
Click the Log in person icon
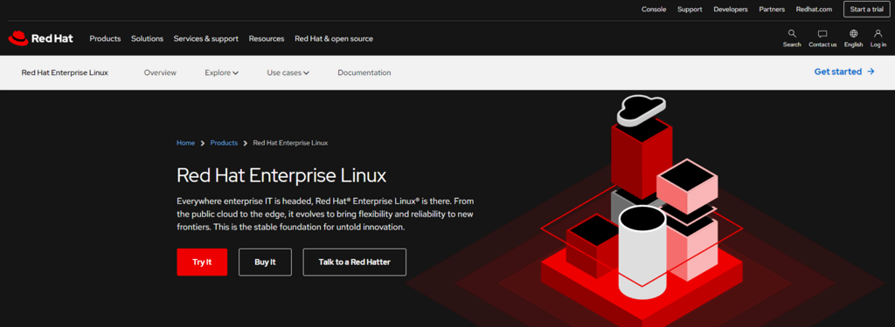point(878,34)
